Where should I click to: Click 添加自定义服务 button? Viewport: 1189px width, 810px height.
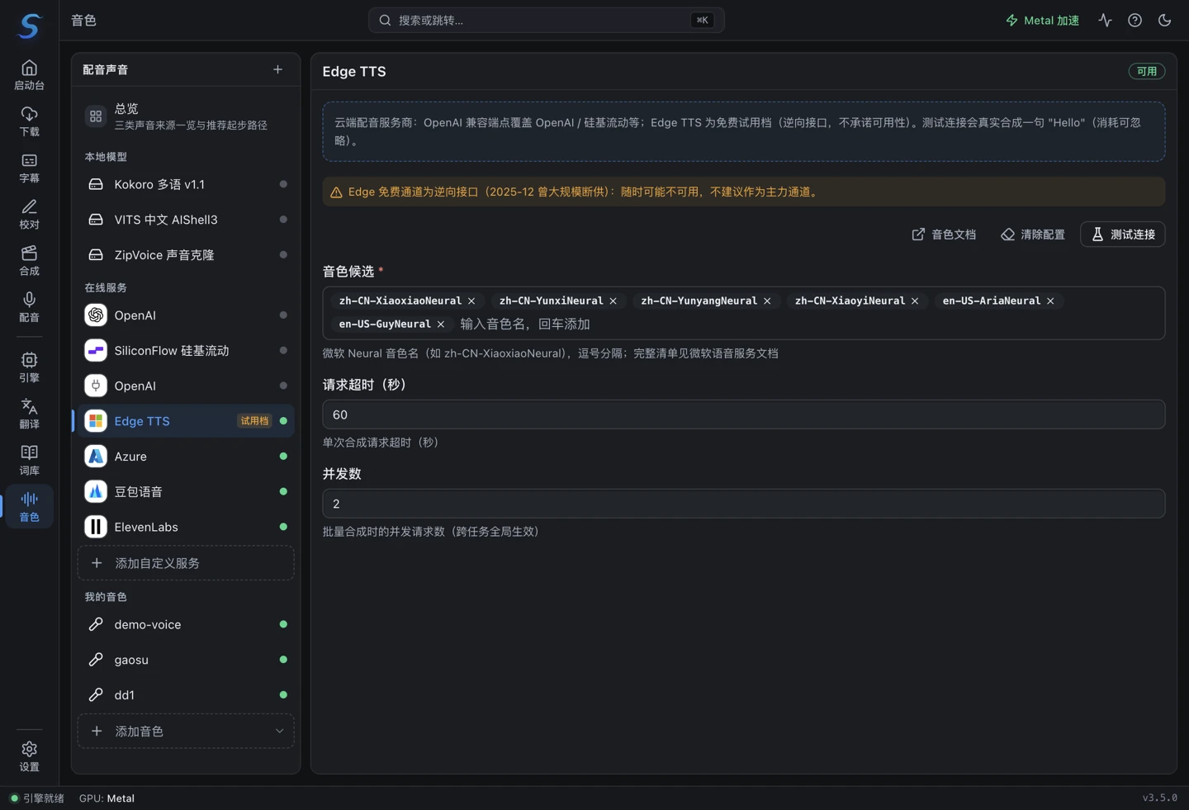(x=186, y=563)
